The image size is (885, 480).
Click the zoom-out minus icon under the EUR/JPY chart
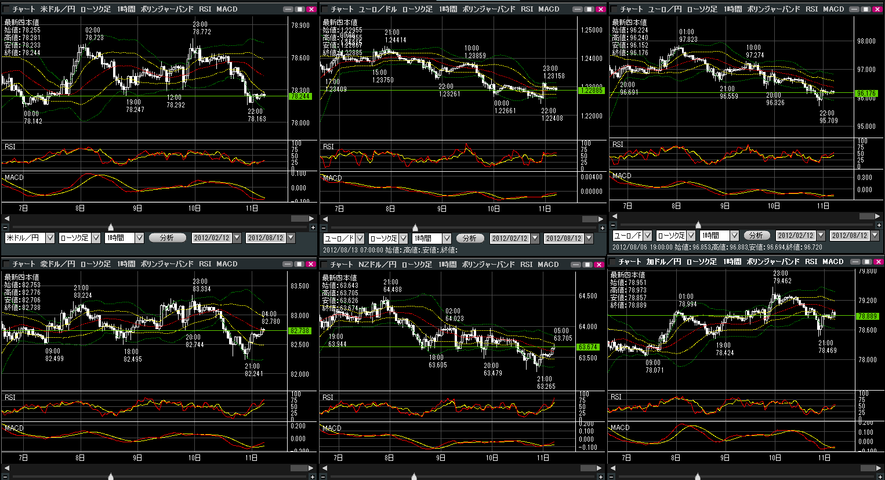tap(614, 225)
